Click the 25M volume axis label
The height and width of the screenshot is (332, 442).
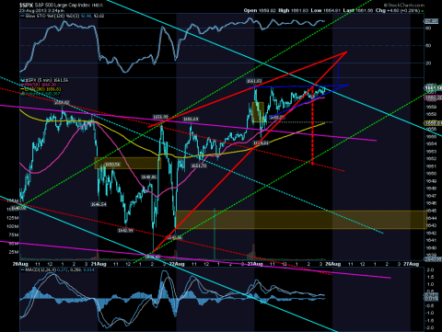coord(15,252)
